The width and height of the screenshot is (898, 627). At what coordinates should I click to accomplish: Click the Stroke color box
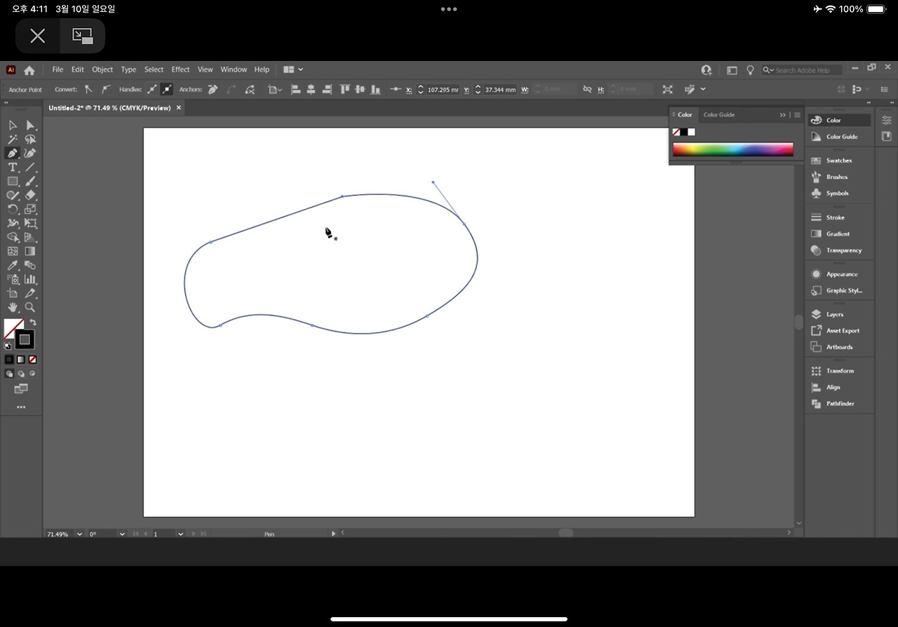25,340
